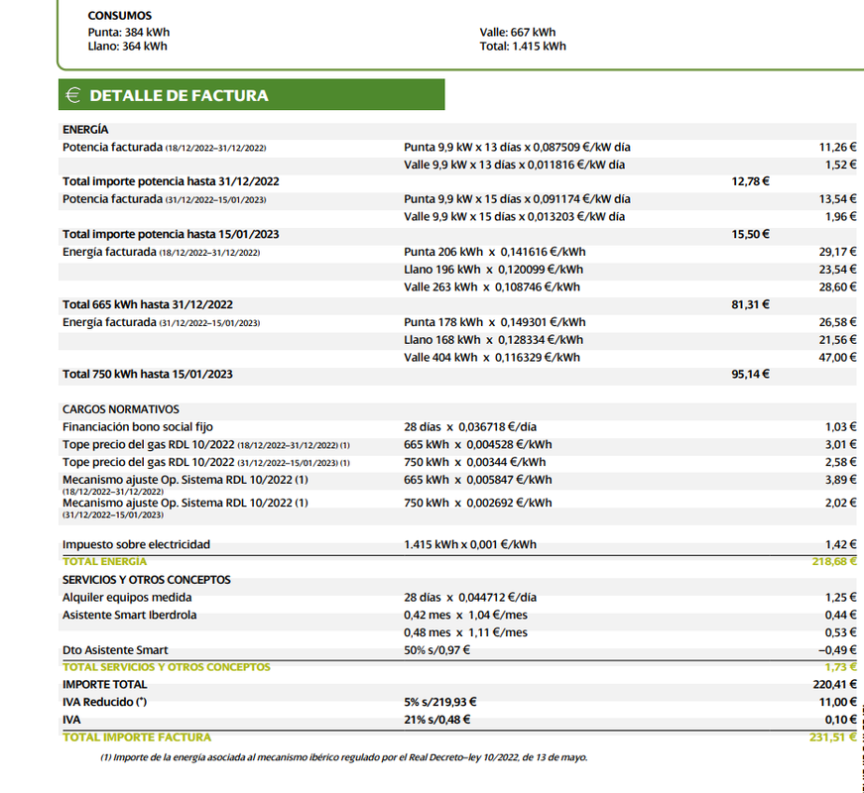Select '28 días x 0,036718 €/día'

tap(470, 427)
